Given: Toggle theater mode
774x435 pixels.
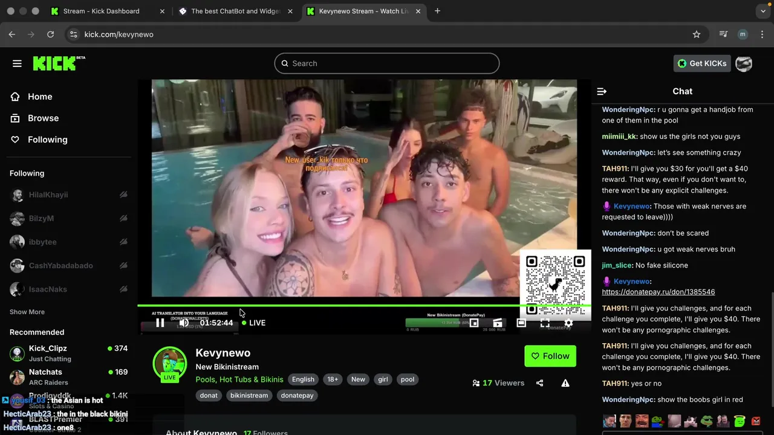Looking at the screenshot, I should (521, 323).
